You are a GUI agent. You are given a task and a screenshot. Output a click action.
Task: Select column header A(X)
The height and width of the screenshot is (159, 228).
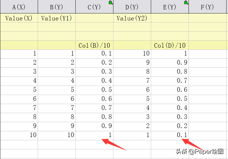(19, 7)
